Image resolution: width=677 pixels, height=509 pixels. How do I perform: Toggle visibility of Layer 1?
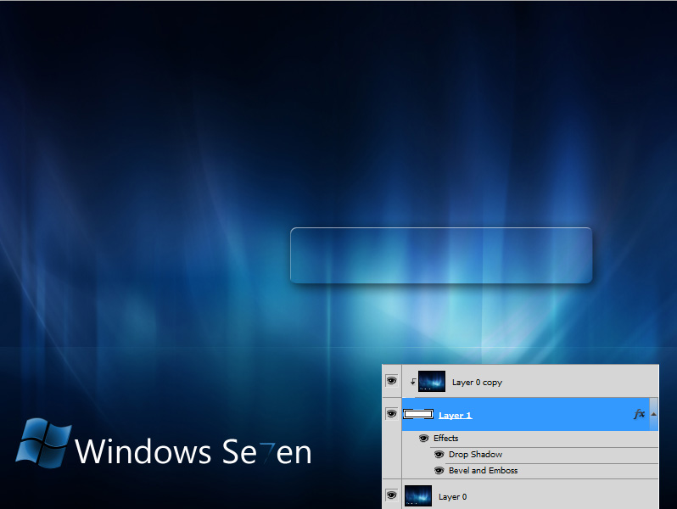point(392,414)
